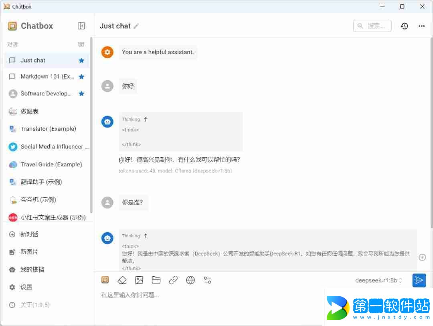Click the Just chat title in header
Screen dimensions: 433x326
[x=115, y=26]
